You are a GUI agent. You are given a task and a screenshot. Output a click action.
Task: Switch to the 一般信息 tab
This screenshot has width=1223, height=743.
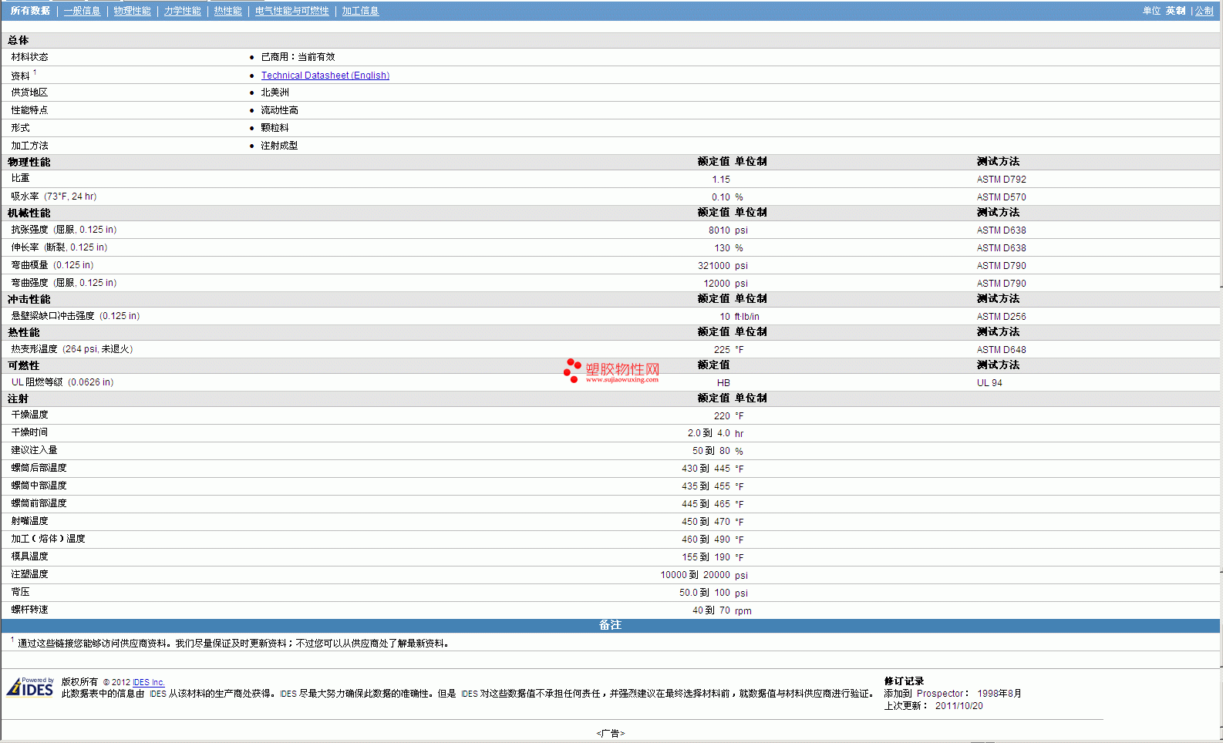(83, 11)
